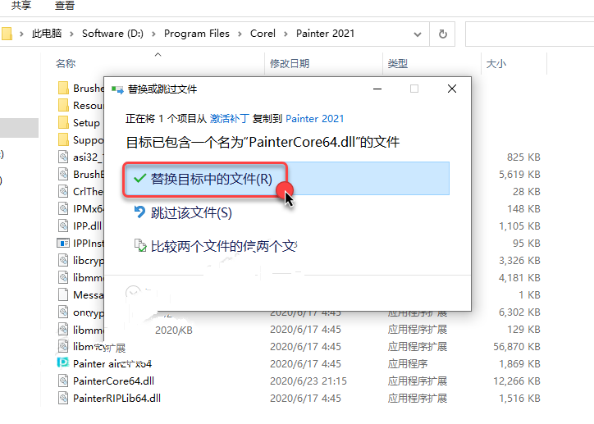Select the Setup folder icon
The image size is (594, 424).
click(64, 123)
